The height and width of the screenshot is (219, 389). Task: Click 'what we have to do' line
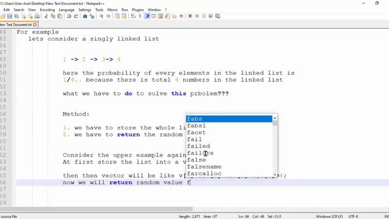click(146, 94)
